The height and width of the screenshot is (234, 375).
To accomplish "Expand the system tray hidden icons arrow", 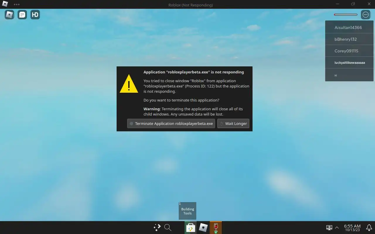I will (x=337, y=228).
